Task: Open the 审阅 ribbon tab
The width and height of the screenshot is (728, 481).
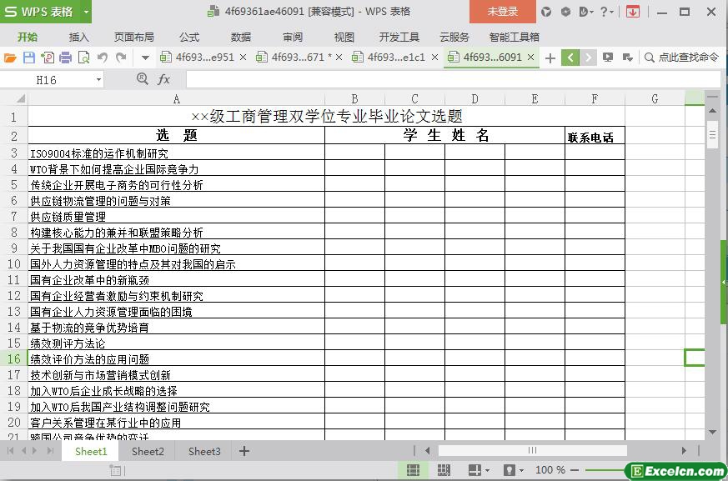Action: [293, 38]
